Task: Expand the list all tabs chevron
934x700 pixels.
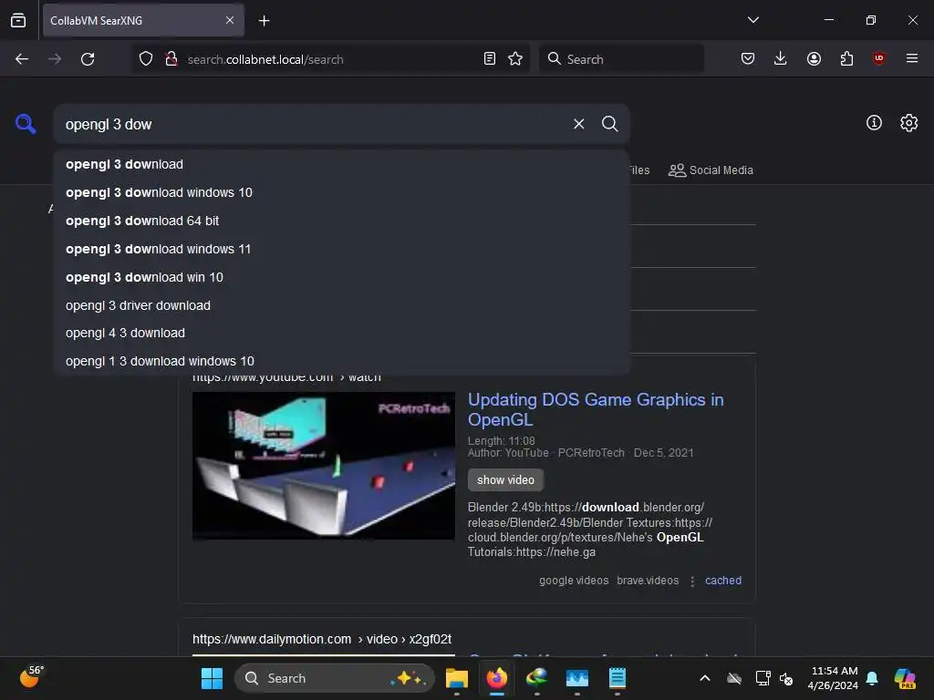Action: (752, 20)
